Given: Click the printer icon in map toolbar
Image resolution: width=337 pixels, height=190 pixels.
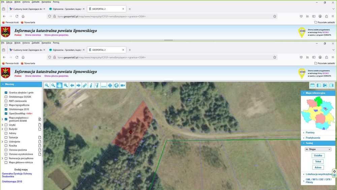Looking at the screenshot, I should 110,85.
